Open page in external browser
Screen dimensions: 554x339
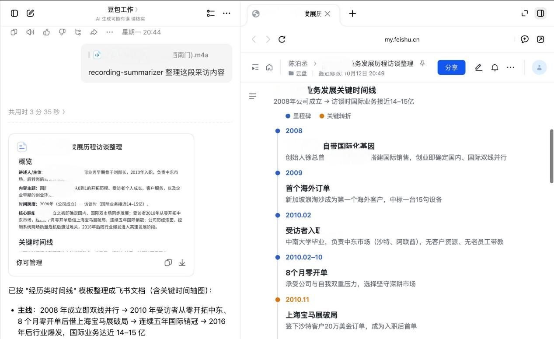tap(540, 39)
